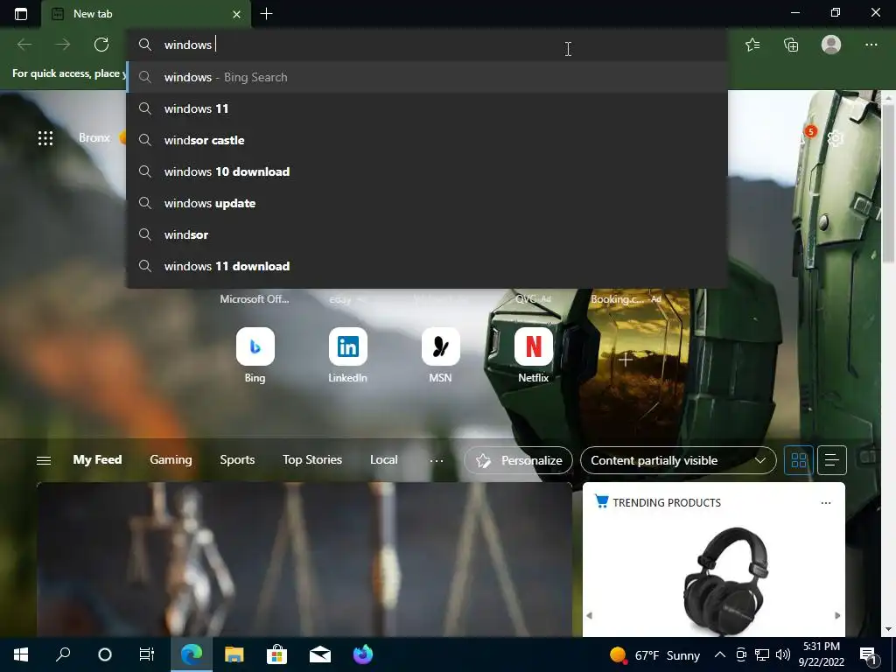The height and width of the screenshot is (672, 896).
Task: Open notifications bell with badge 5
Action: [x=806, y=136]
